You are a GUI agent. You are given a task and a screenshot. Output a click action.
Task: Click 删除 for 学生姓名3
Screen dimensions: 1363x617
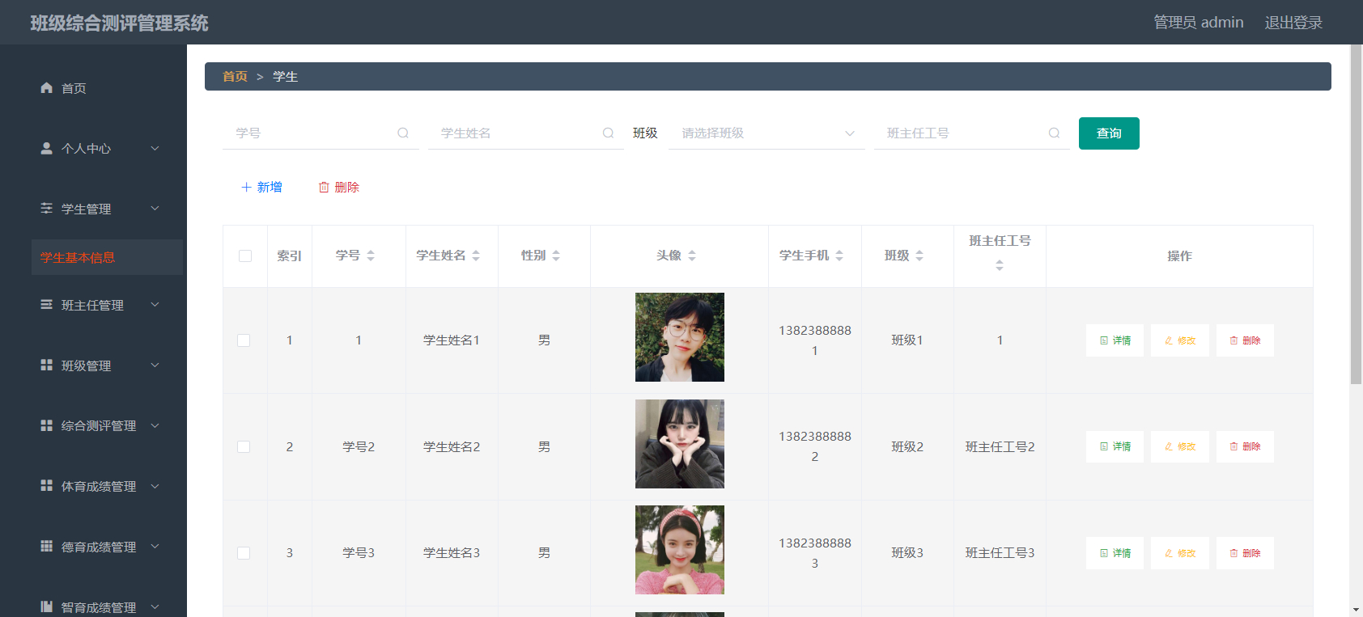(1245, 553)
